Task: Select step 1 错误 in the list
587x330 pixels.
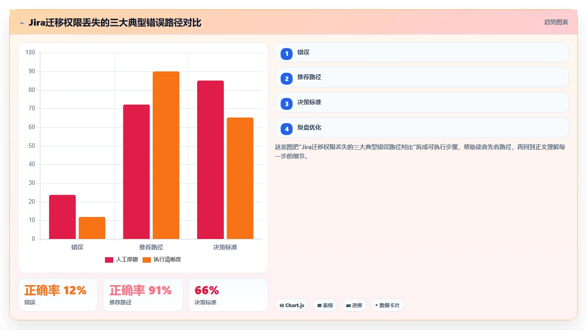Action: click(421, 52)
